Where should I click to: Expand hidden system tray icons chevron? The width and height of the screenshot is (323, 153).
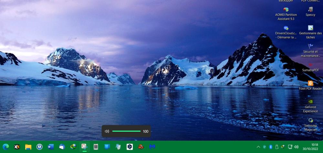click(258, 147)
